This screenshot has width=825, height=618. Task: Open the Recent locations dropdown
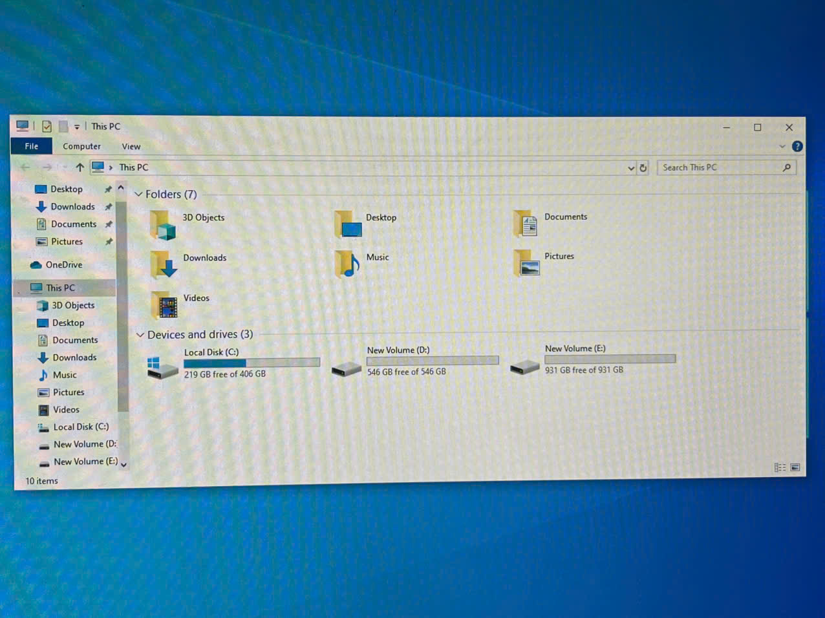tap(64, 167)
